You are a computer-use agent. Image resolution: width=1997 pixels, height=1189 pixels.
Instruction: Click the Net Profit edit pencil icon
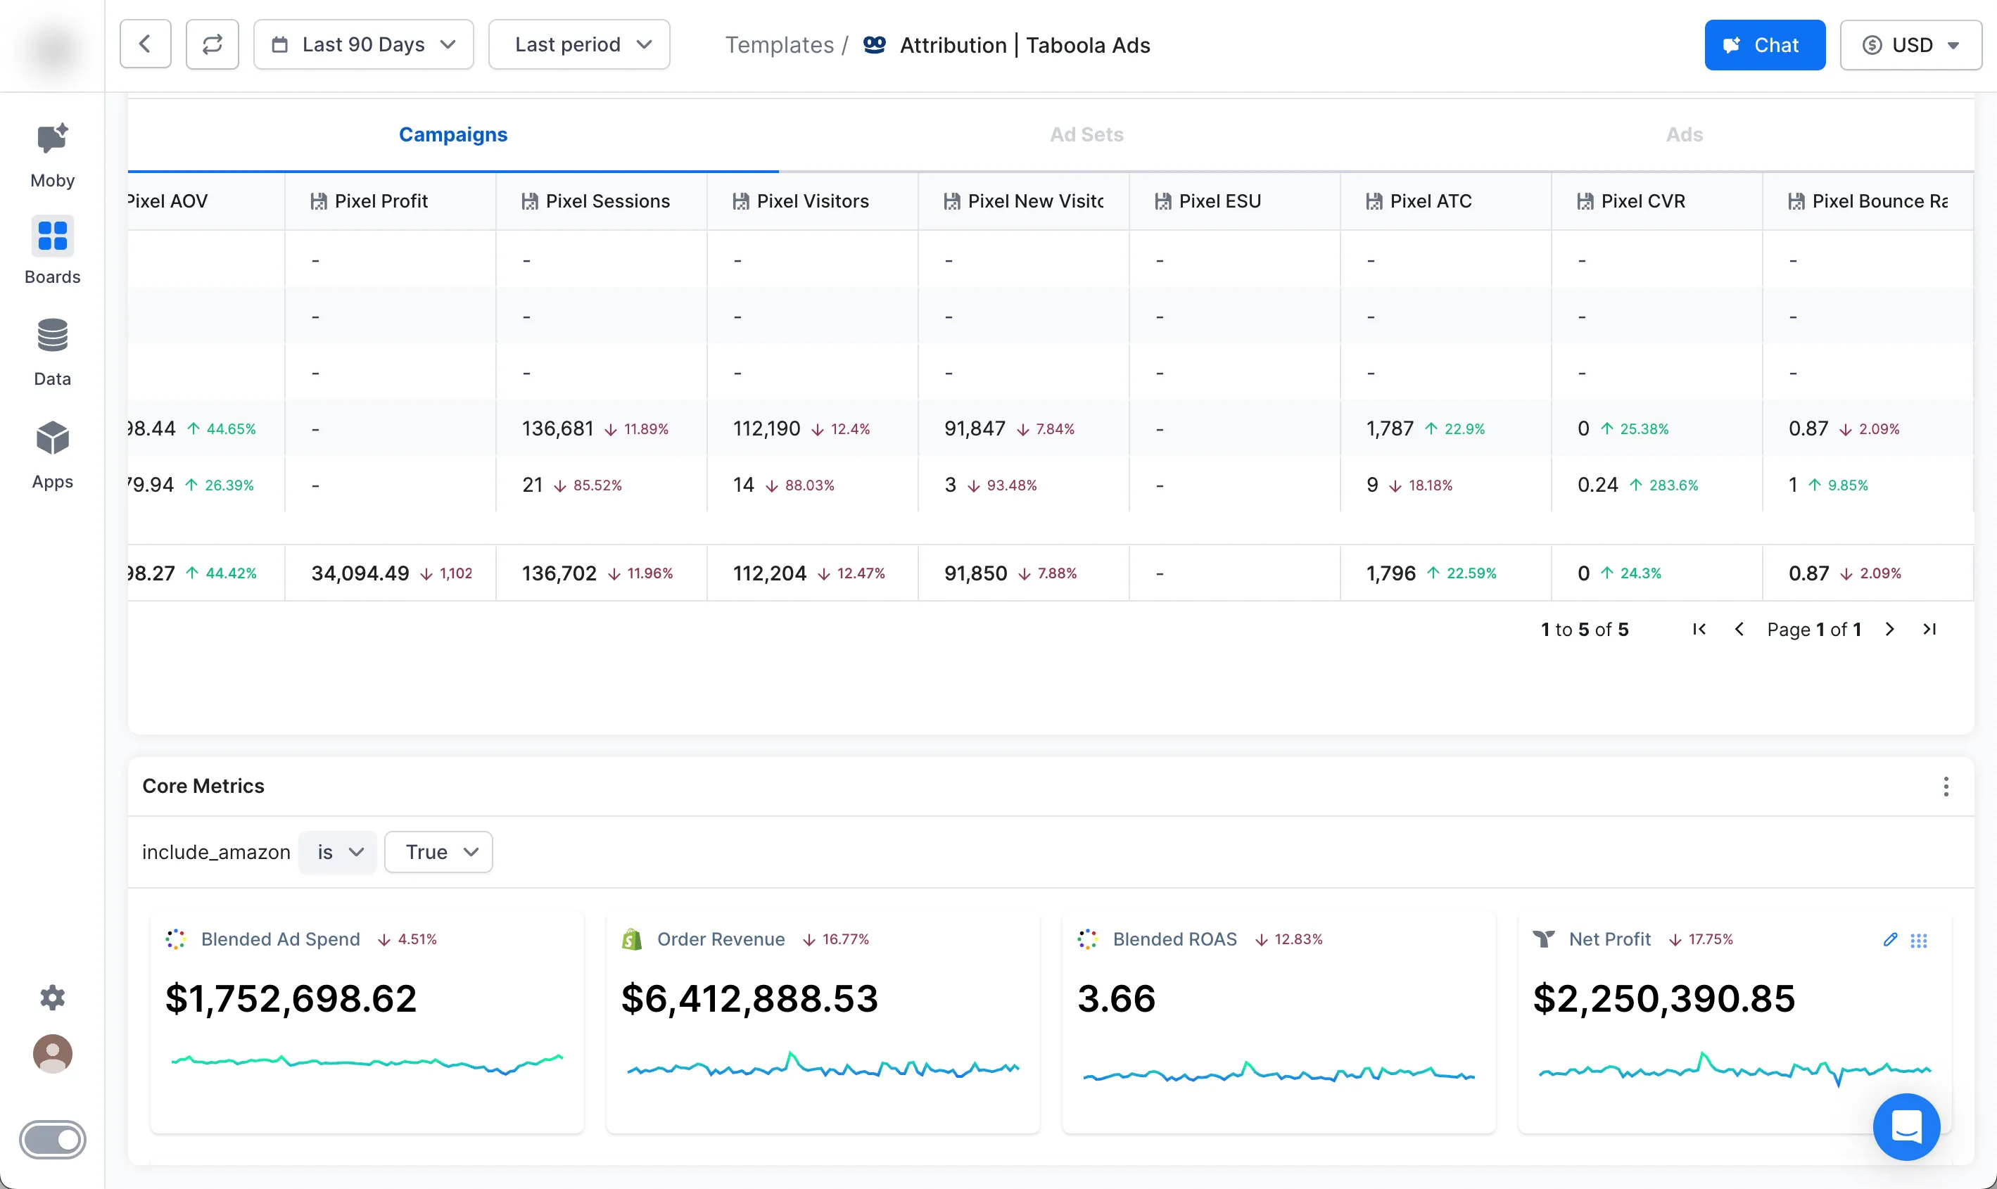click(x=1889, y=940)
